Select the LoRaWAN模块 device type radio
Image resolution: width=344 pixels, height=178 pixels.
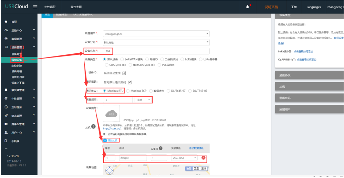pos(122,59)
